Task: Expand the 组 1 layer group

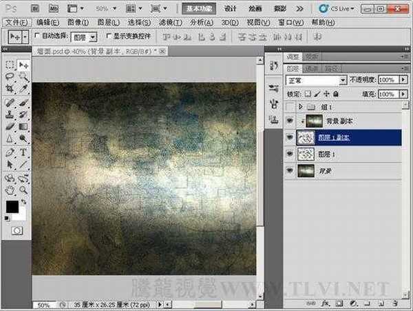Action: coord(299,106)
